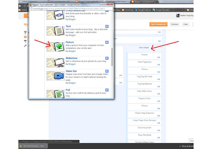
Task: Add the Poll gadget with plus icon
Action: click(107, 90)
